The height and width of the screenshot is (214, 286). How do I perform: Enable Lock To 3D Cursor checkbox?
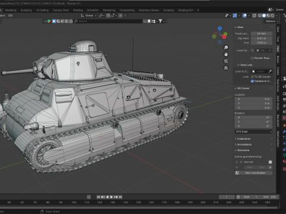(252, 77)
